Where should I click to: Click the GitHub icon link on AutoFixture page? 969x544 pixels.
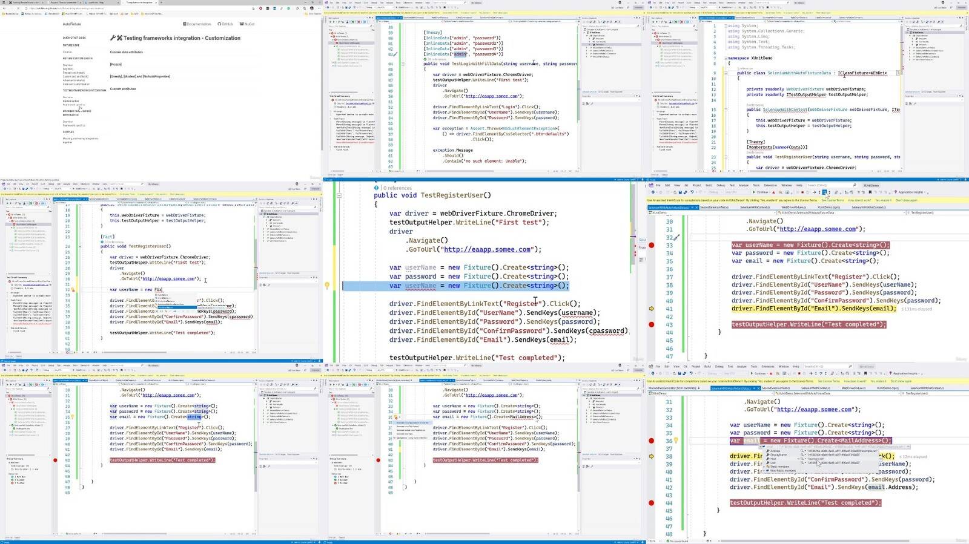pyautogui.click(x=225, y=24)
